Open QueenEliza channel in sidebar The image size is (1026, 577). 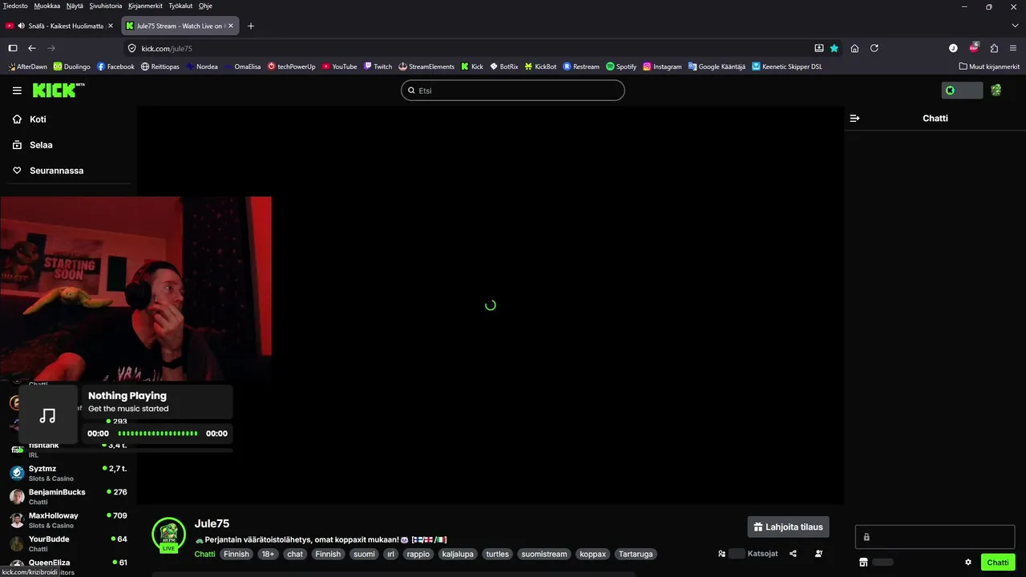[x=67, y=566]
